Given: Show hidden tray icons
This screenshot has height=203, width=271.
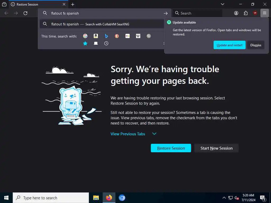Looking at the screenshot, I should click(224, 198).
